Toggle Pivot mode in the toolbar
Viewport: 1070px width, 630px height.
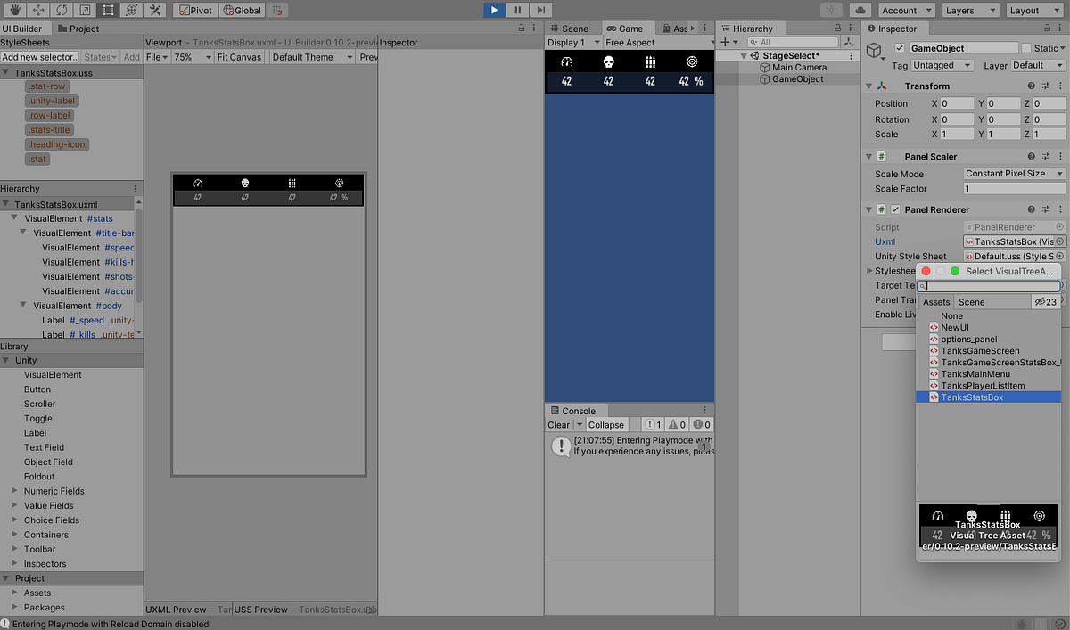point(195,10)
